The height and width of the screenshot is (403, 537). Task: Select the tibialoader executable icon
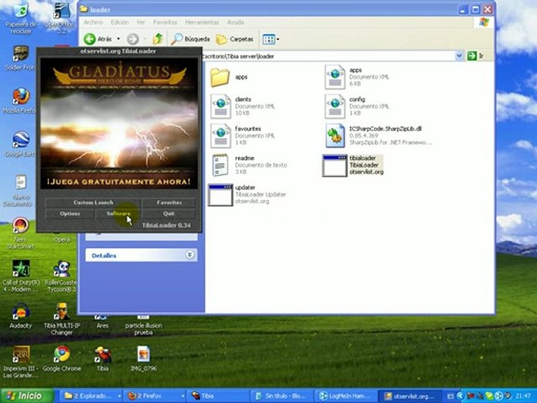pos(335,166)
